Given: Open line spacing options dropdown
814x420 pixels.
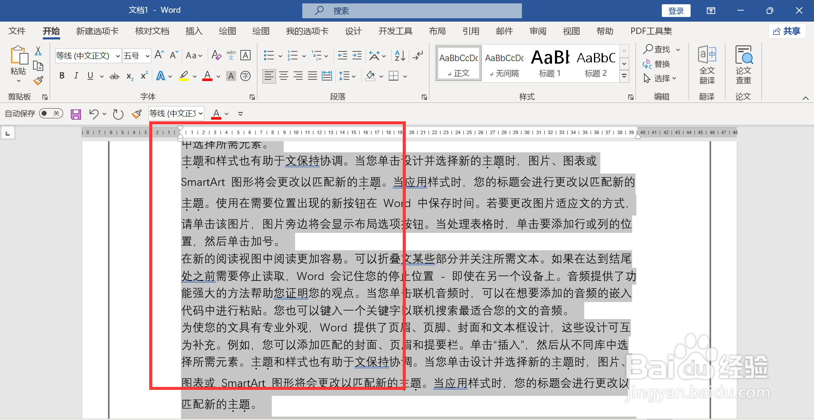Looking at the screenshot, I should (347, 76).
